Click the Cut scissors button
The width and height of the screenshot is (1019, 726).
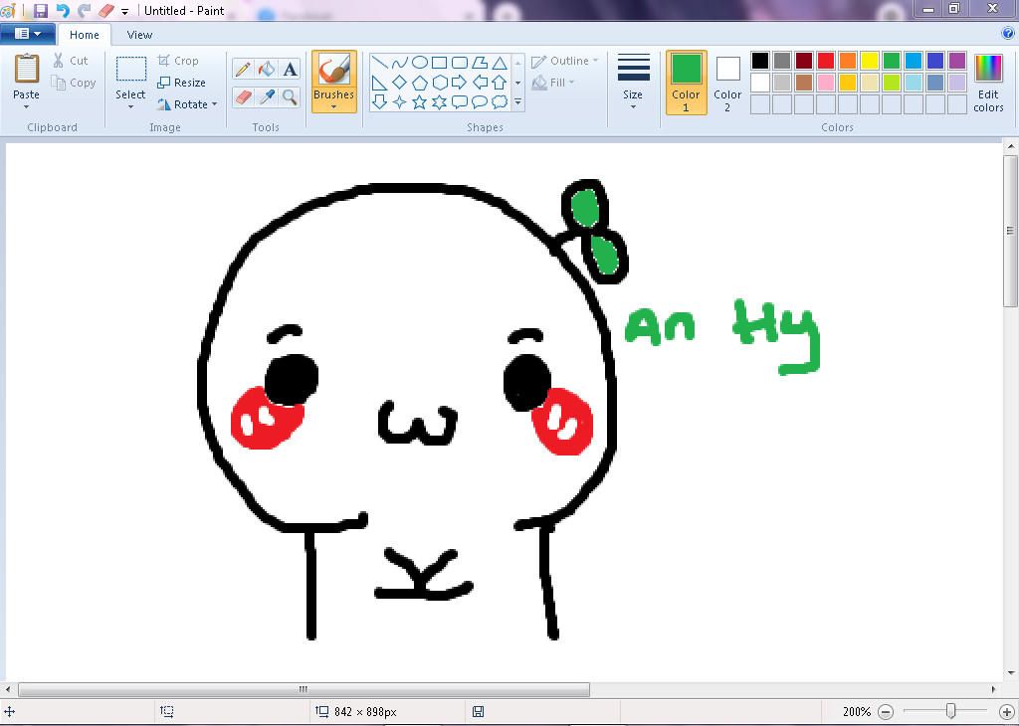pyautogui.click(x=71, y=61)
